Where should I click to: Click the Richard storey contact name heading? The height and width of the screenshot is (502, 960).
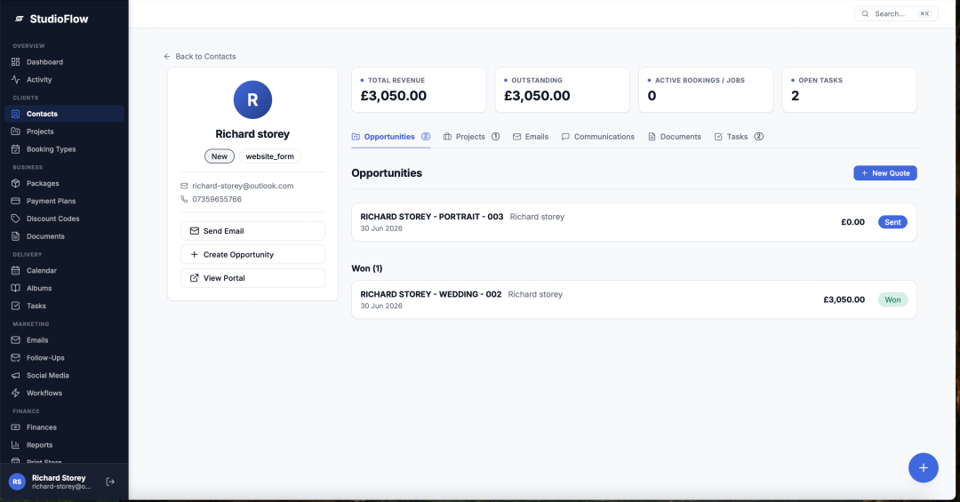coord(252,134)
